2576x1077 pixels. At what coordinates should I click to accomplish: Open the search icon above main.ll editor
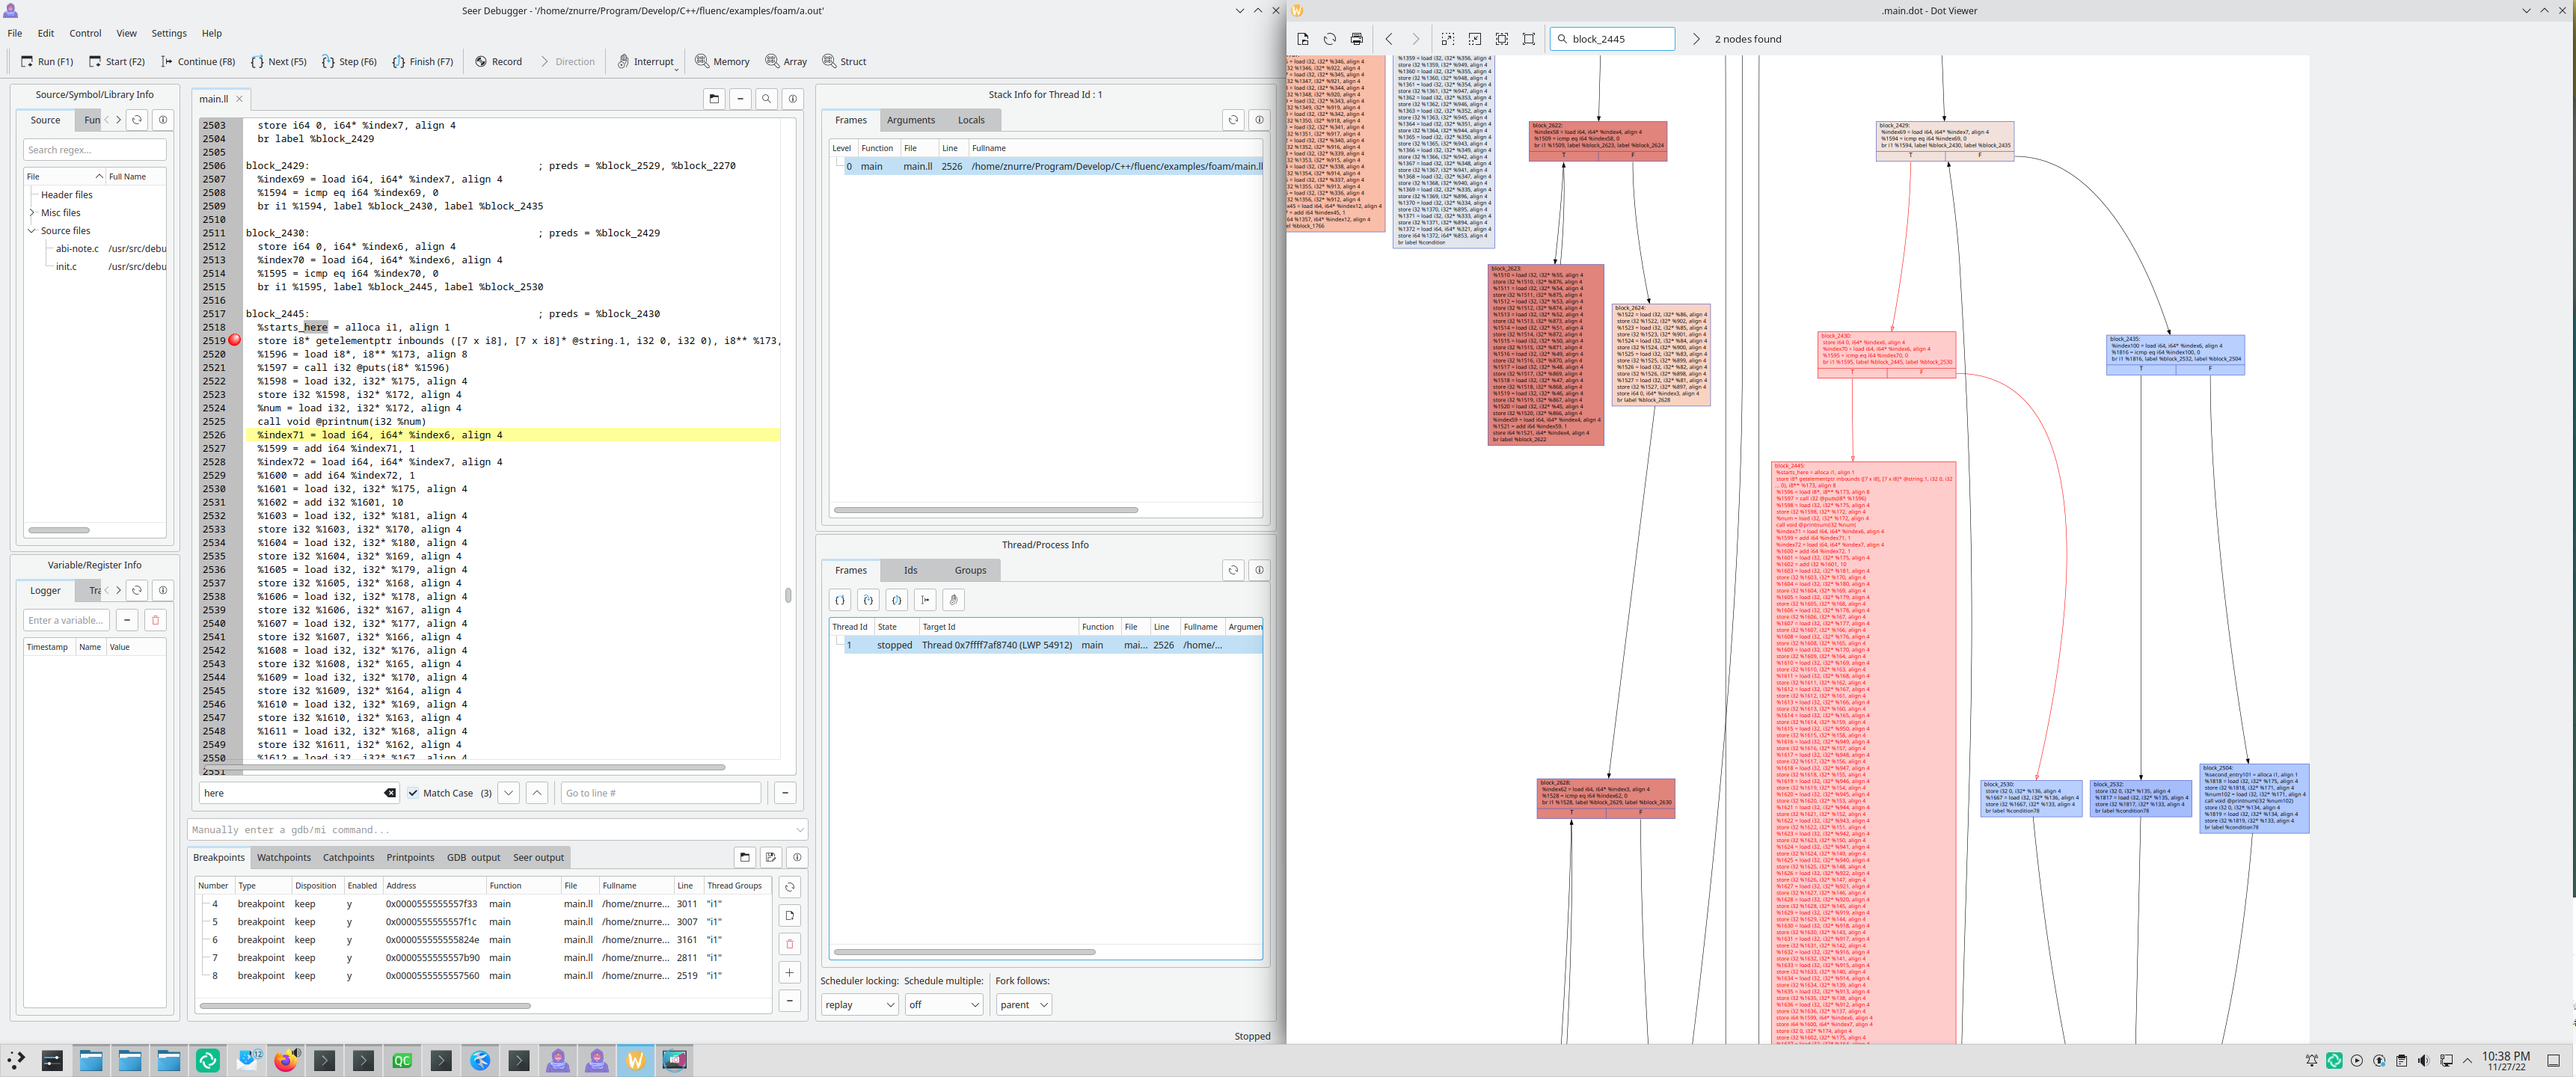coord(766,99)
